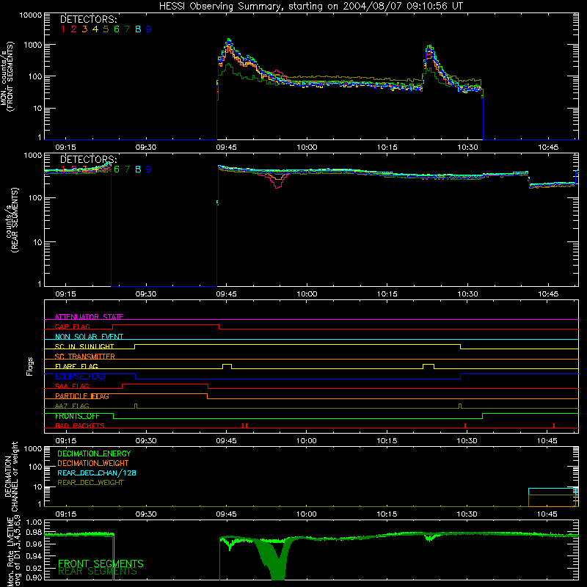Click the 10:00 time label under decimation panel
This screenshot has height=587, width=587.
(306, 514)
